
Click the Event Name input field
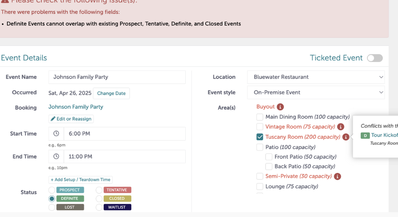[x=117, y=77]
